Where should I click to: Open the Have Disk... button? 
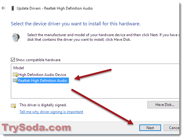164,105
